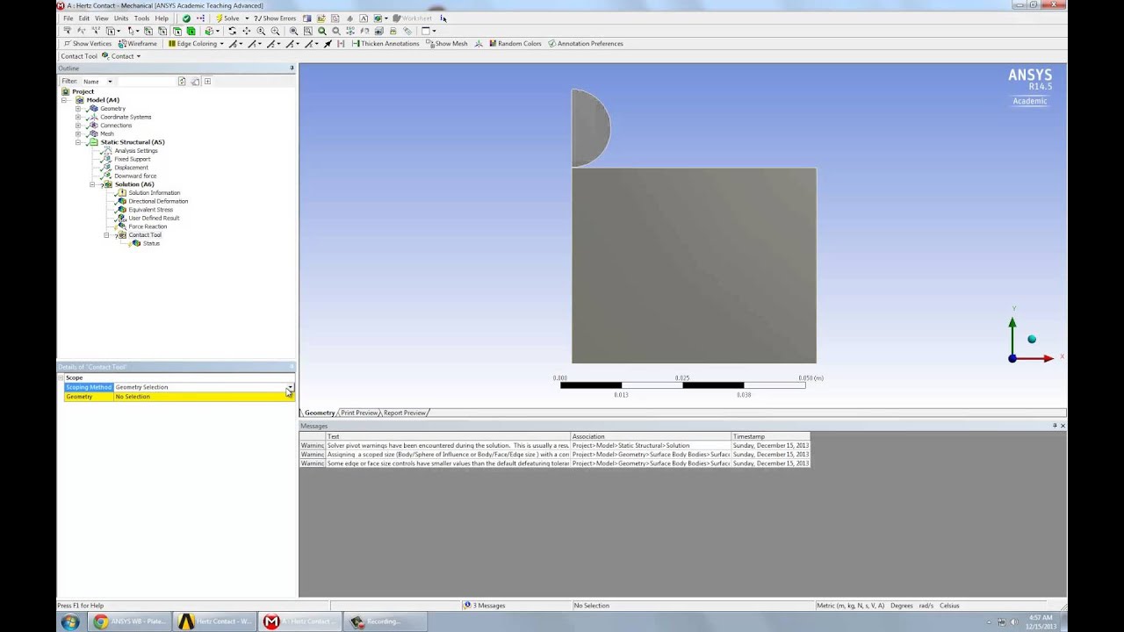Toggle Wireframe display mode
Viewport: 1124px width, 632px height.
pos(138,43)
